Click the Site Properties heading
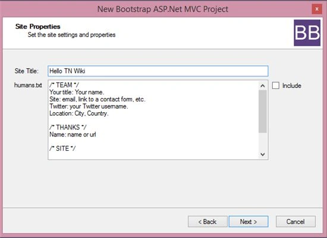The image size is (327, 238). tap(37, 27)
